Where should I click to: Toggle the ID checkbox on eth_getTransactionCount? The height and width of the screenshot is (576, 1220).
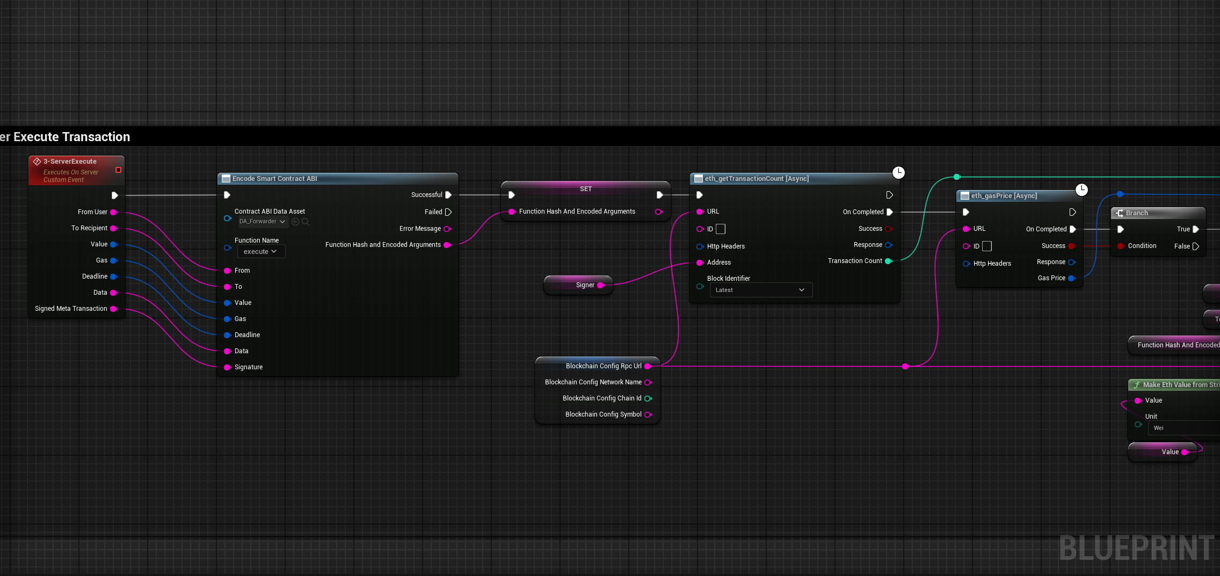click(721, 229)
